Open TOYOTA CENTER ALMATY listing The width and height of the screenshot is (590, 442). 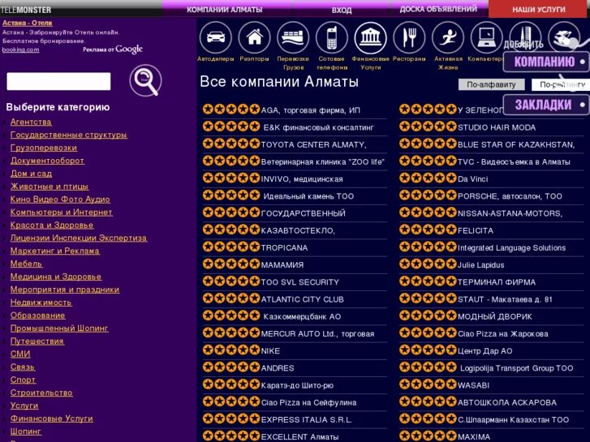click(313, 145)
